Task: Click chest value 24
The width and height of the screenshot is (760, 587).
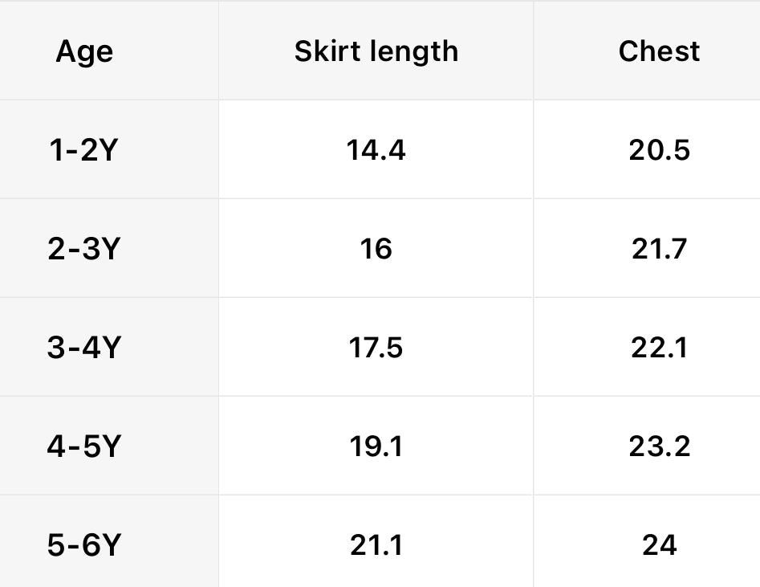Action: [659, 546]
